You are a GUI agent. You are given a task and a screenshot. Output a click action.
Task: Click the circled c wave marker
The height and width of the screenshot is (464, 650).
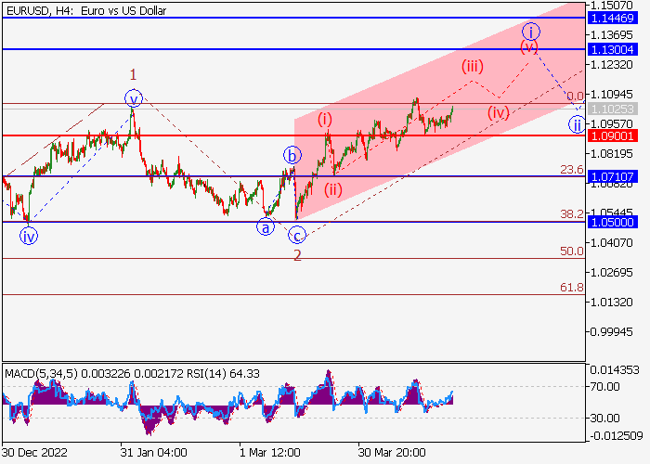[x=296, y=236]
